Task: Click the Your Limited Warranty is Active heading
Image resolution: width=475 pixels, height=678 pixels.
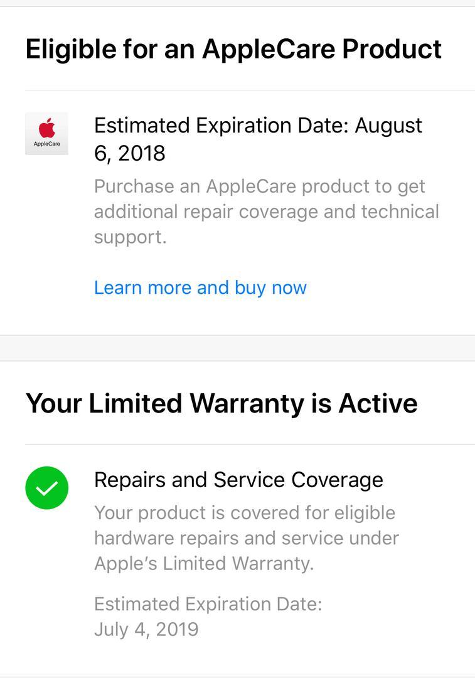Action: click(x=221, y=404)
